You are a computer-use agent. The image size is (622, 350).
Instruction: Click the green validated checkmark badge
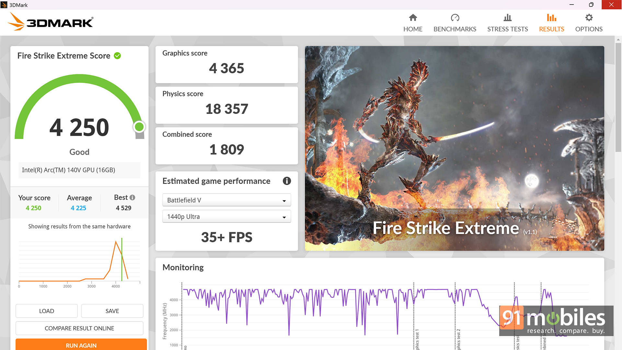pos(118,56)
